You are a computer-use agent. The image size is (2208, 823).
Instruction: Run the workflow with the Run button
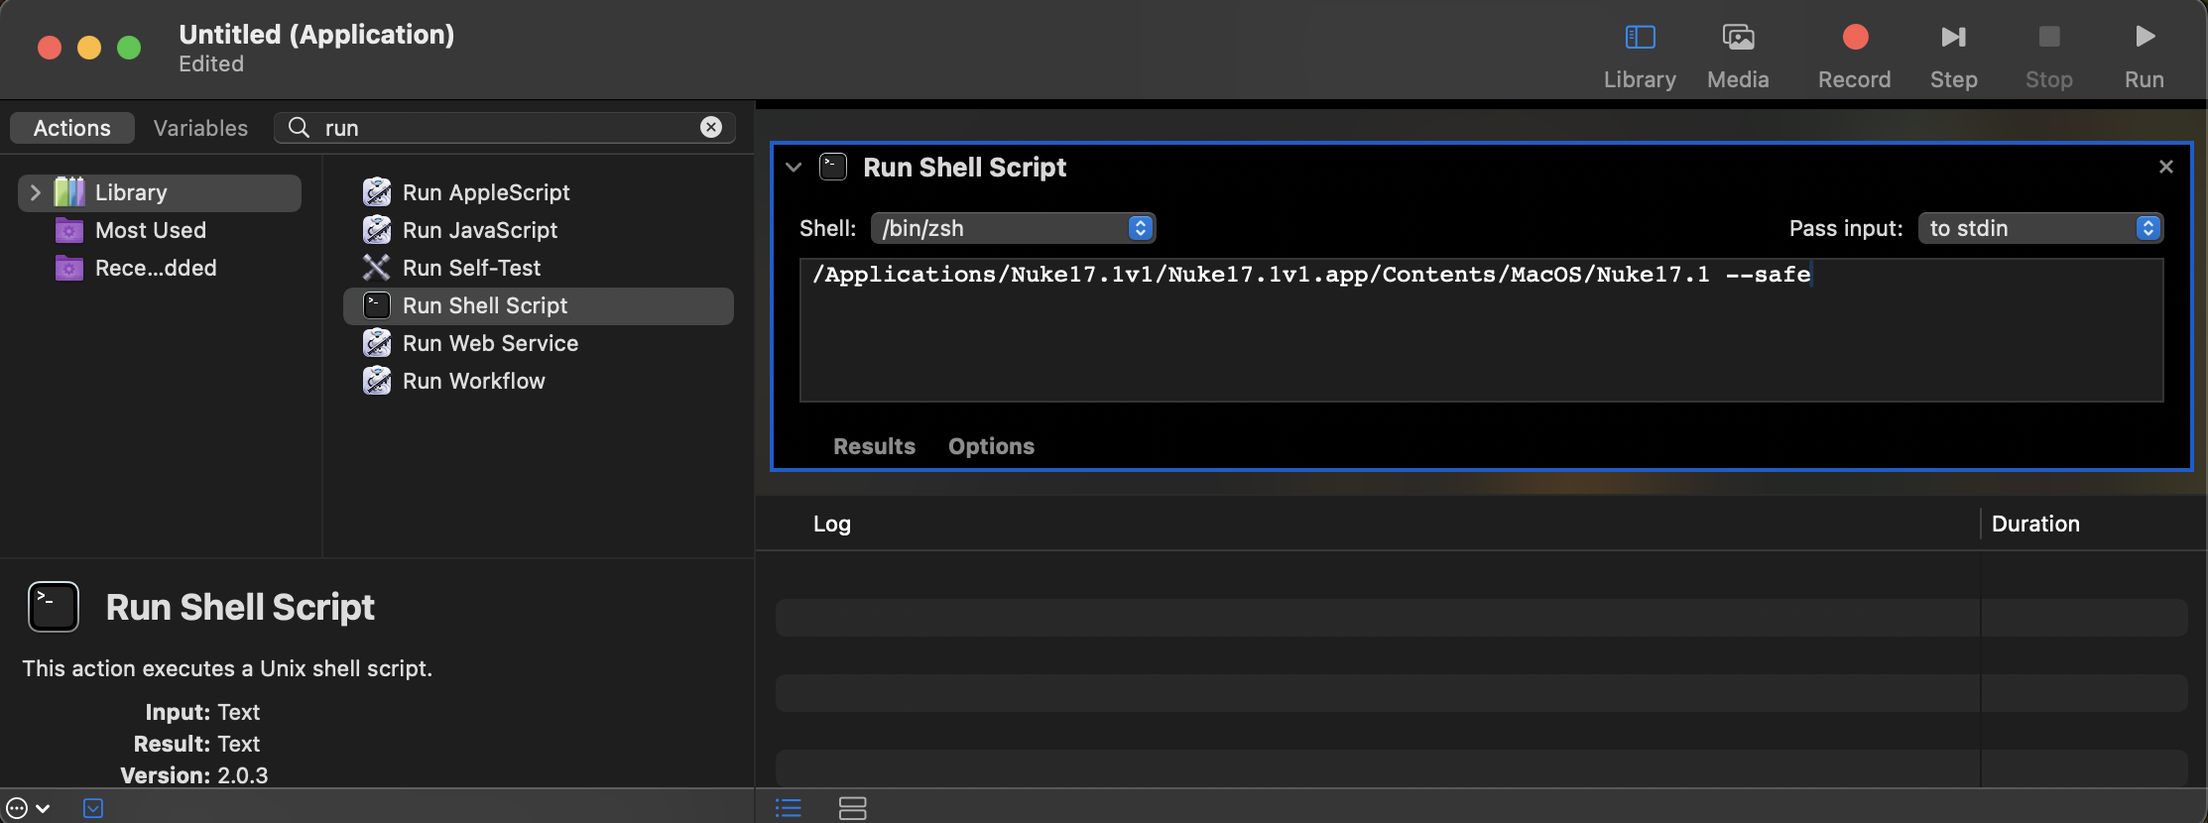(2145, 38)
